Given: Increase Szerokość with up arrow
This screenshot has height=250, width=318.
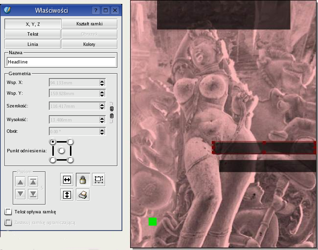Looking at the screenshot, I should point(102,104).
